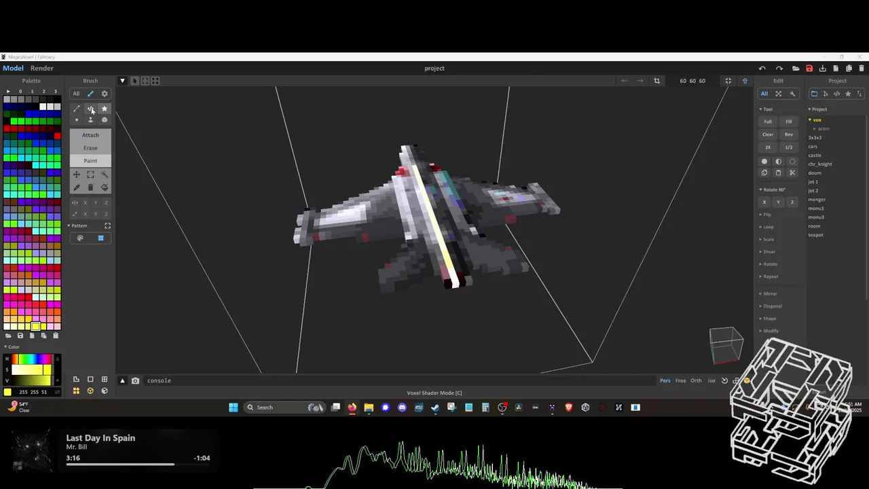Choose the rectangle select marquee icon
The image size is (869, 489).
90,175
